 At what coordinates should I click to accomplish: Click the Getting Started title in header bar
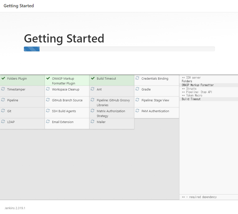pos(19,6)
